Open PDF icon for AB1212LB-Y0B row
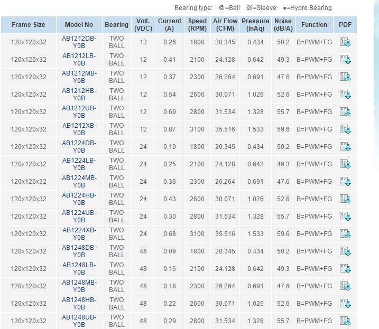The width and height of the screenshot is (379, 329). [x=345, y=60]
